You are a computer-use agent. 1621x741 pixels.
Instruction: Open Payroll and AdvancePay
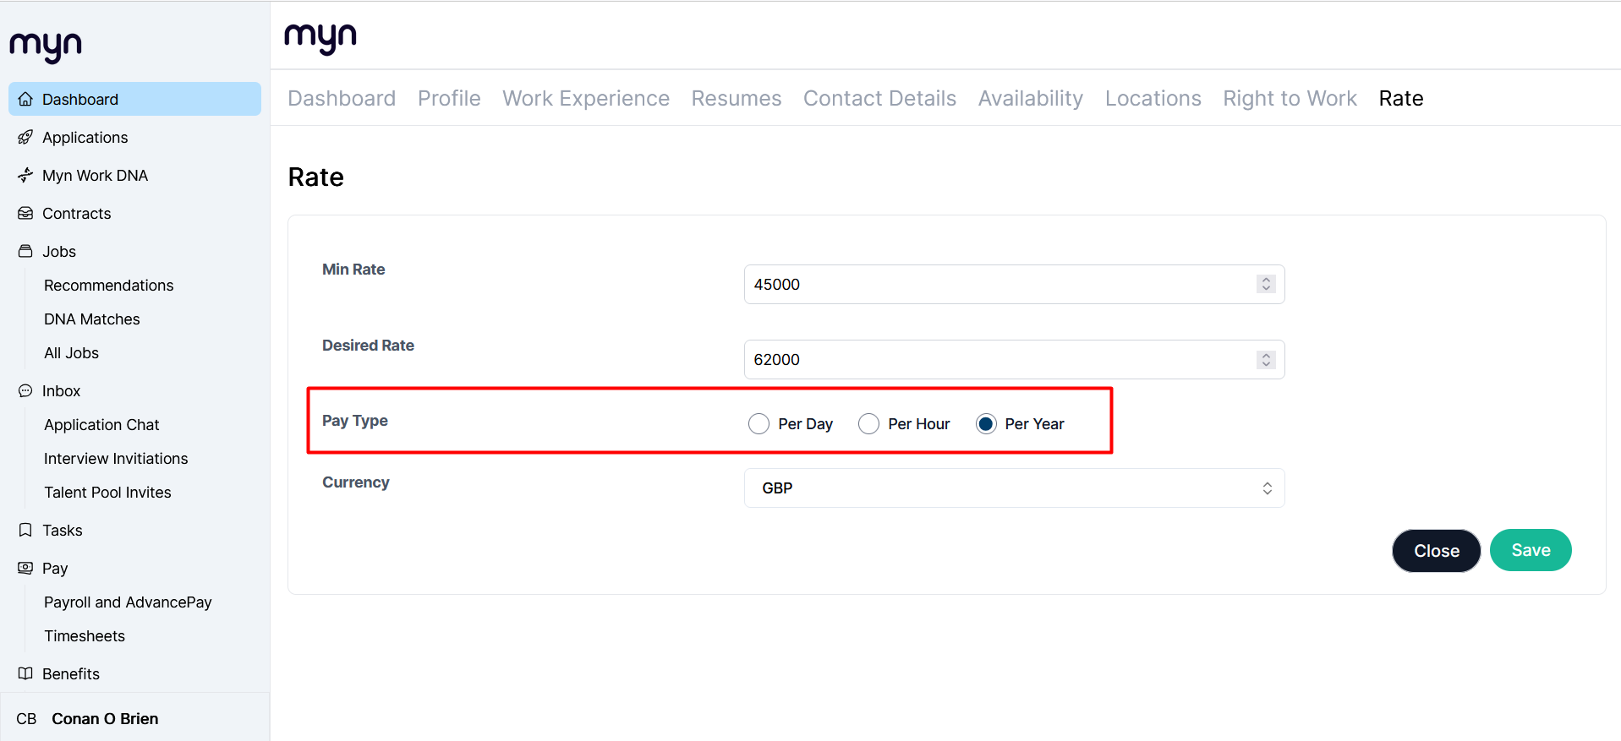128,602
